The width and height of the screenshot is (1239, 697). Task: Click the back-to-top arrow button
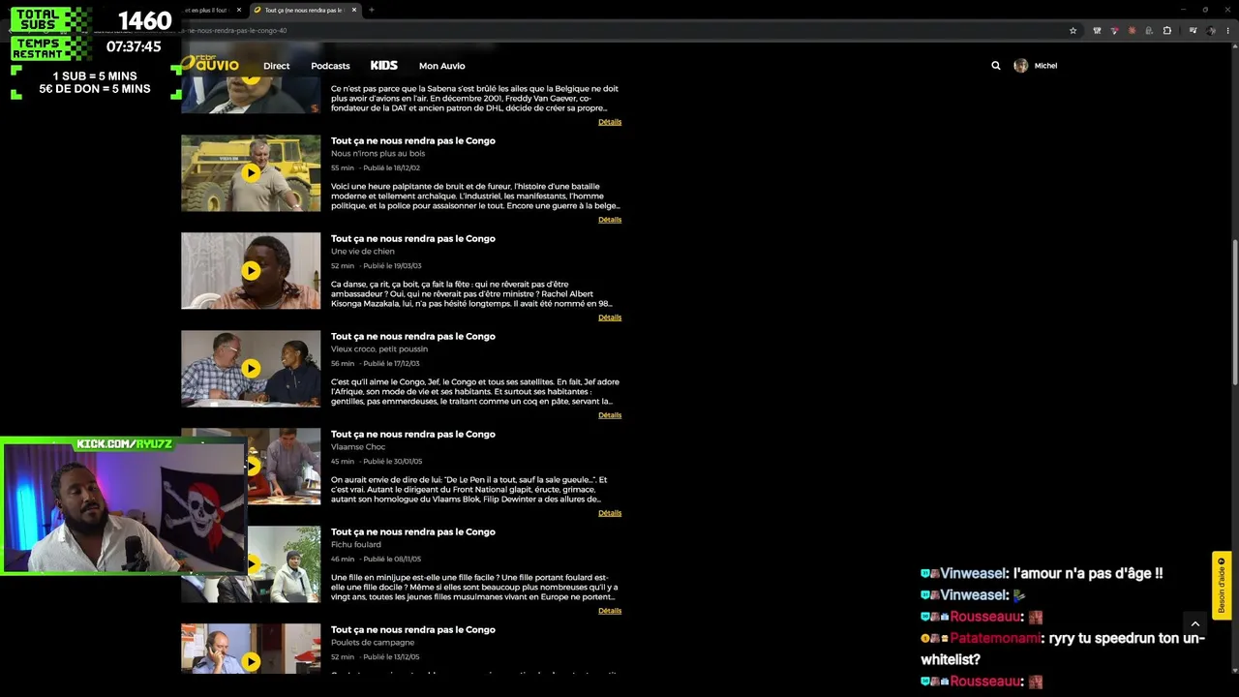pyautogui.click(x=1194, y=624)
